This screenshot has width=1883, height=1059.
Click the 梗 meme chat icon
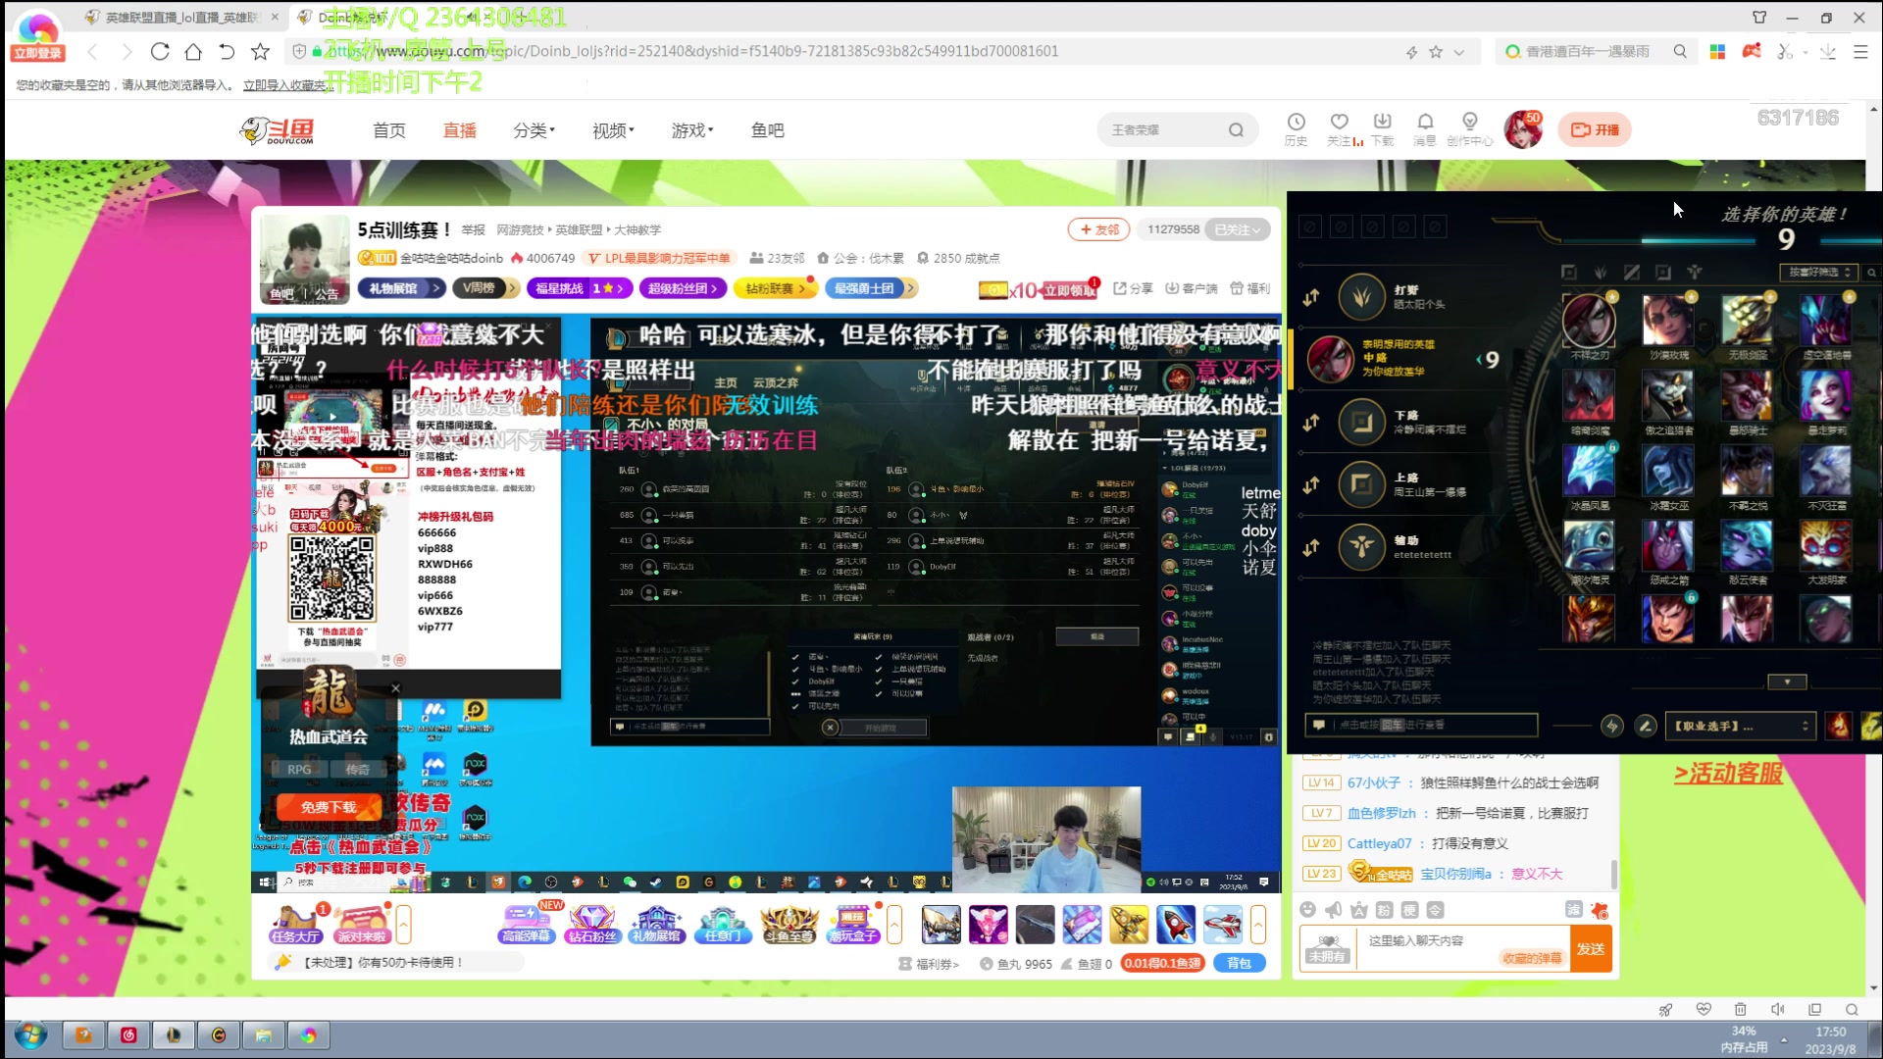click(x=1409, y=910)
